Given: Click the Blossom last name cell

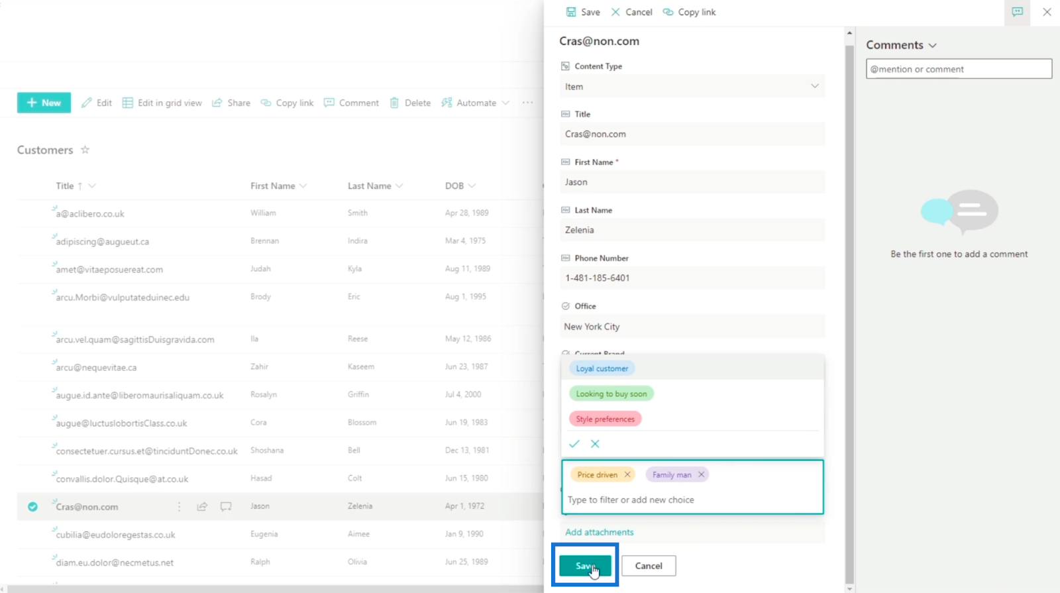Looking at the screenshot, I should [362, 422].
